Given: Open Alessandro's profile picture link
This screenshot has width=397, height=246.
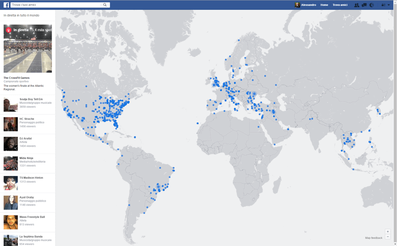Looking at the screenshot, I should click(x=297, y=5).
